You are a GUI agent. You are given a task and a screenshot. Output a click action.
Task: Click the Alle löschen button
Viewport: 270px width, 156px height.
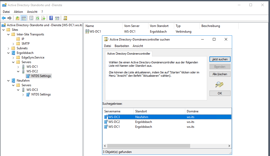coord(220,74)
